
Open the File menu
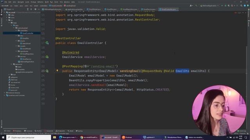(6, 2)
